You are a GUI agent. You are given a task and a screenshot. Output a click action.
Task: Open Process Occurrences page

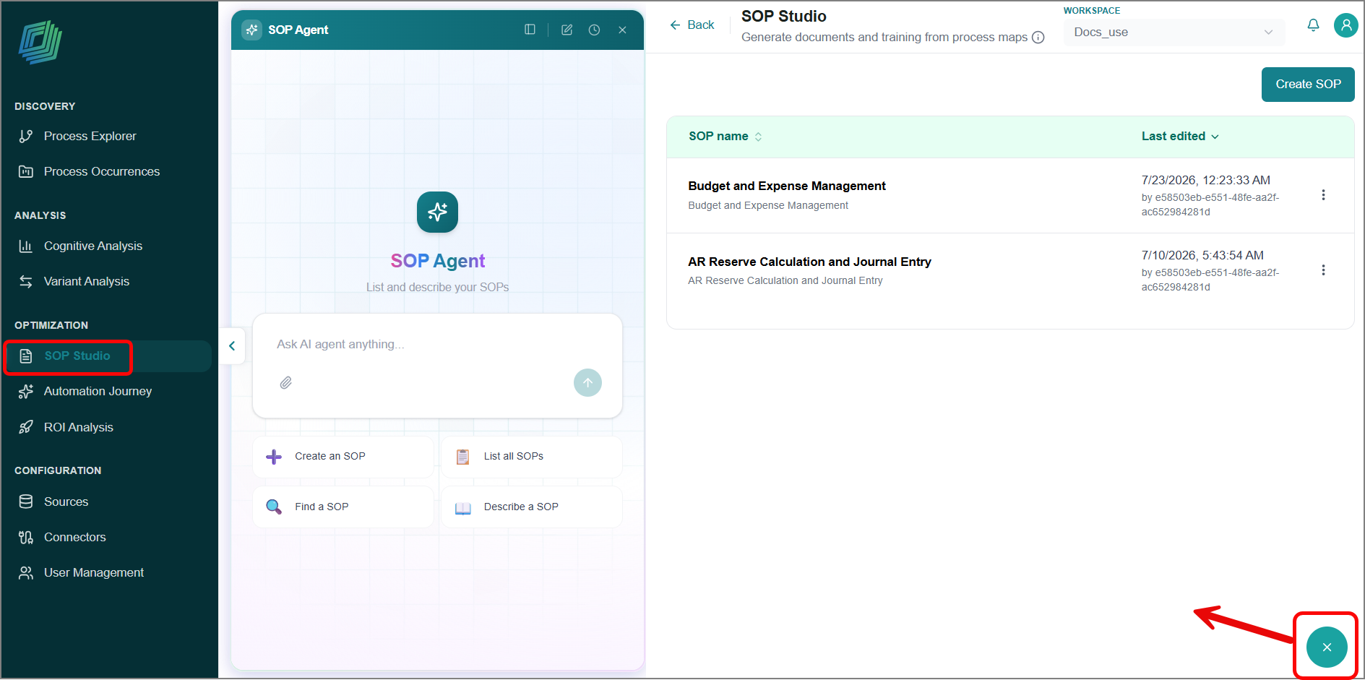coord(101,171)
